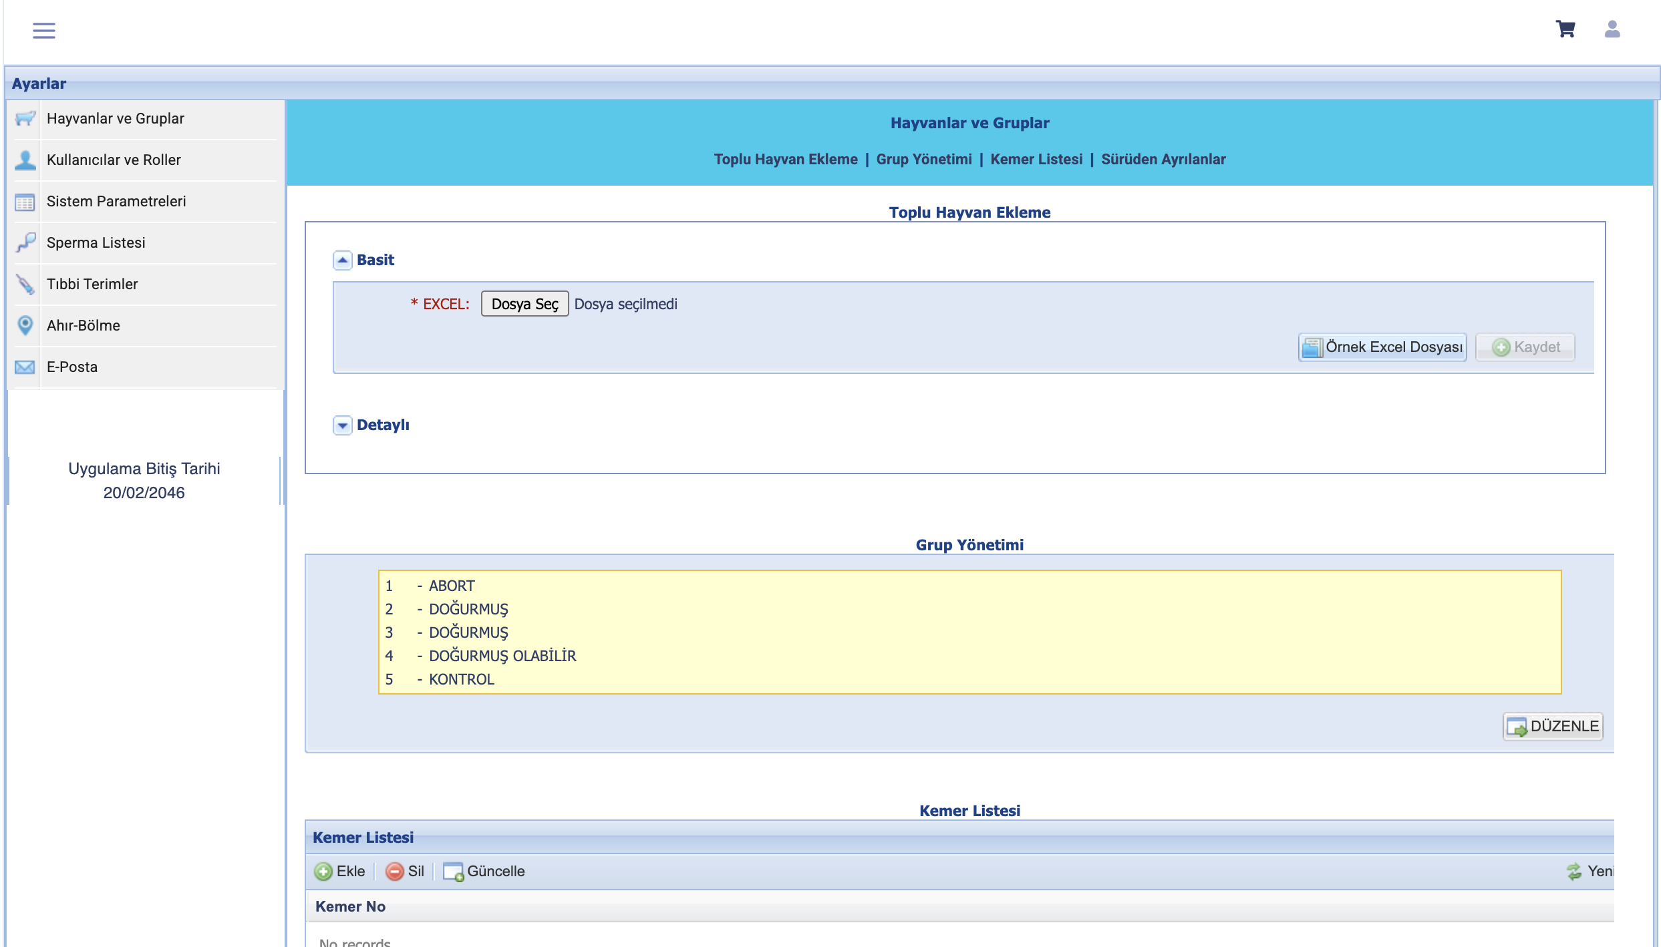
Task: Click the Hayvanlar ve Gruplar cow icon
Action: (x=25, y=119)
